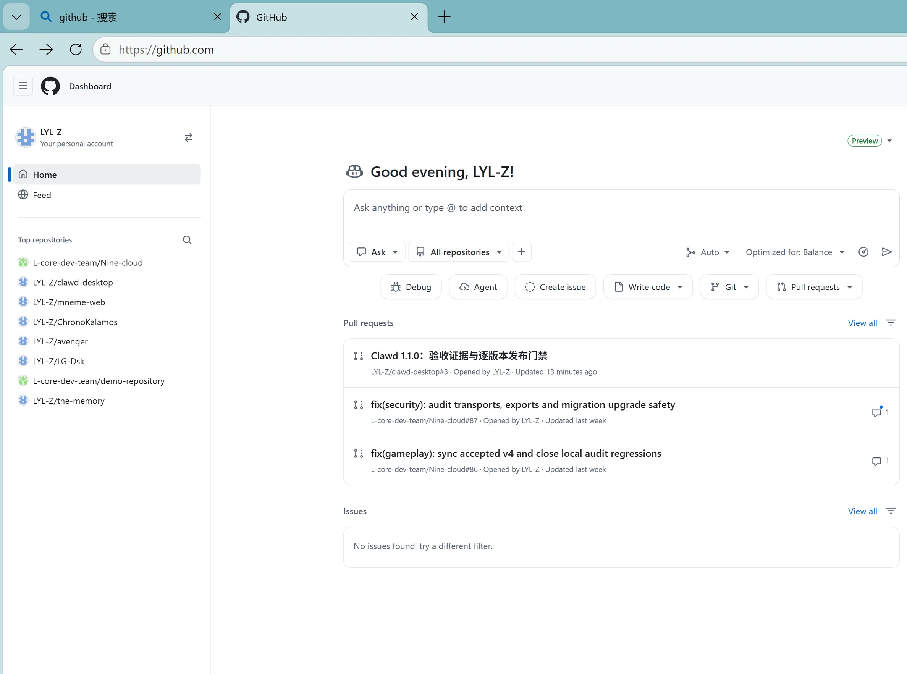Add attachment with the plus button
Image resolution: width=907 pixels, height=674 pixels.
521,252
